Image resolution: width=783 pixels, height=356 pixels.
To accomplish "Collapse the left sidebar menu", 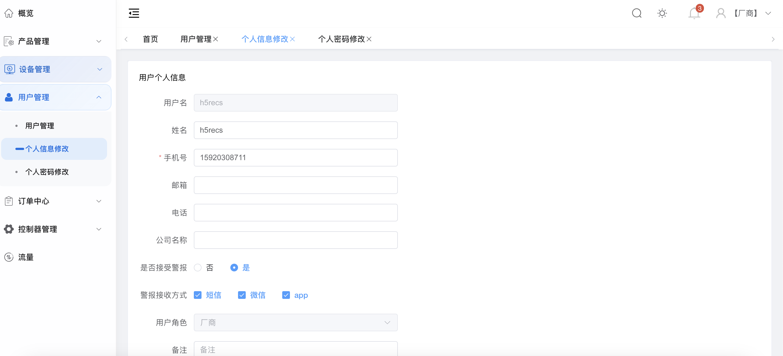I will (134, 13).
